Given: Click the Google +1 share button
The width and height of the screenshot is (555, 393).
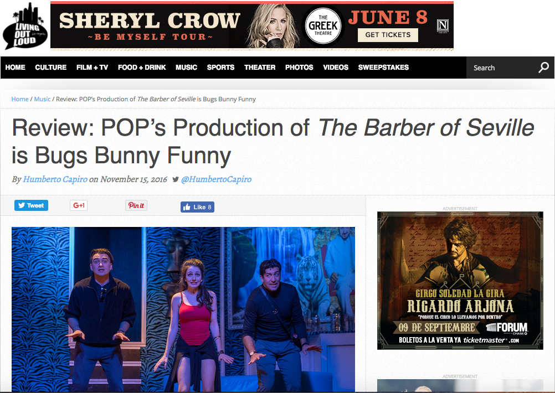Looking at the screenshot, I should tap(79, 205).
